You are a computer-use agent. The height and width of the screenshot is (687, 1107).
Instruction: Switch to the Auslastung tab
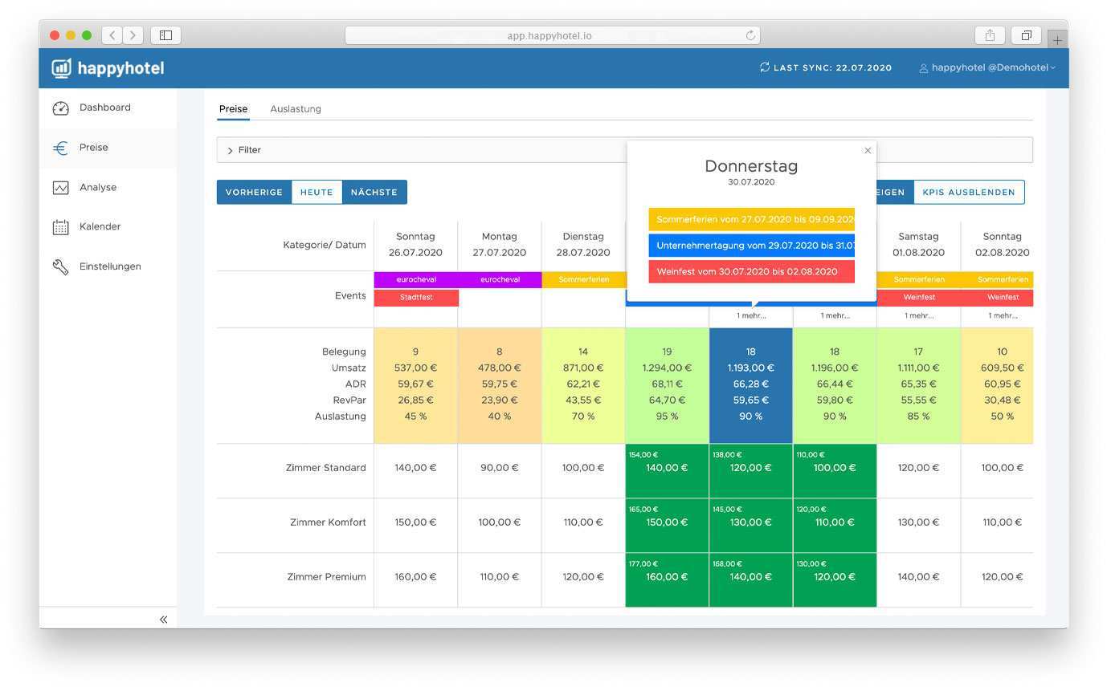[296, 109]
